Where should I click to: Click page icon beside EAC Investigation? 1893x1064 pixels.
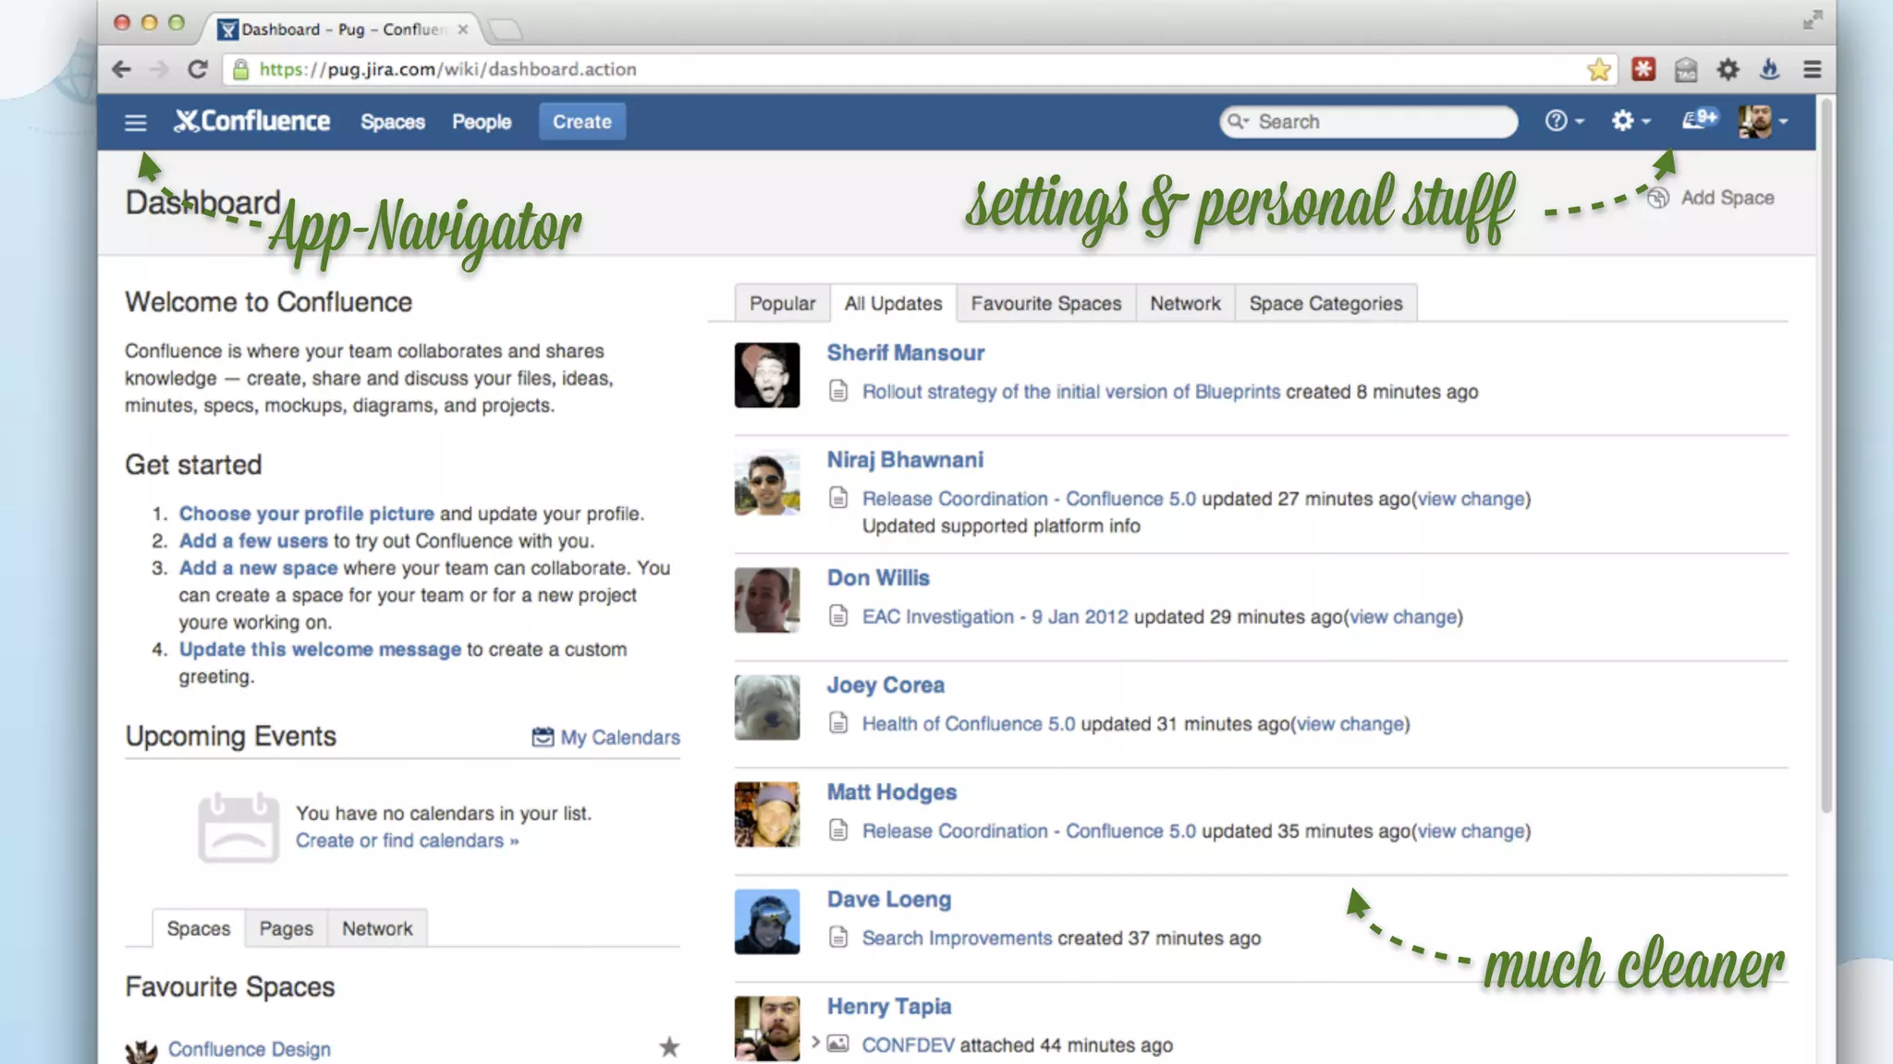pyautogui.click(x=838, y=616)
